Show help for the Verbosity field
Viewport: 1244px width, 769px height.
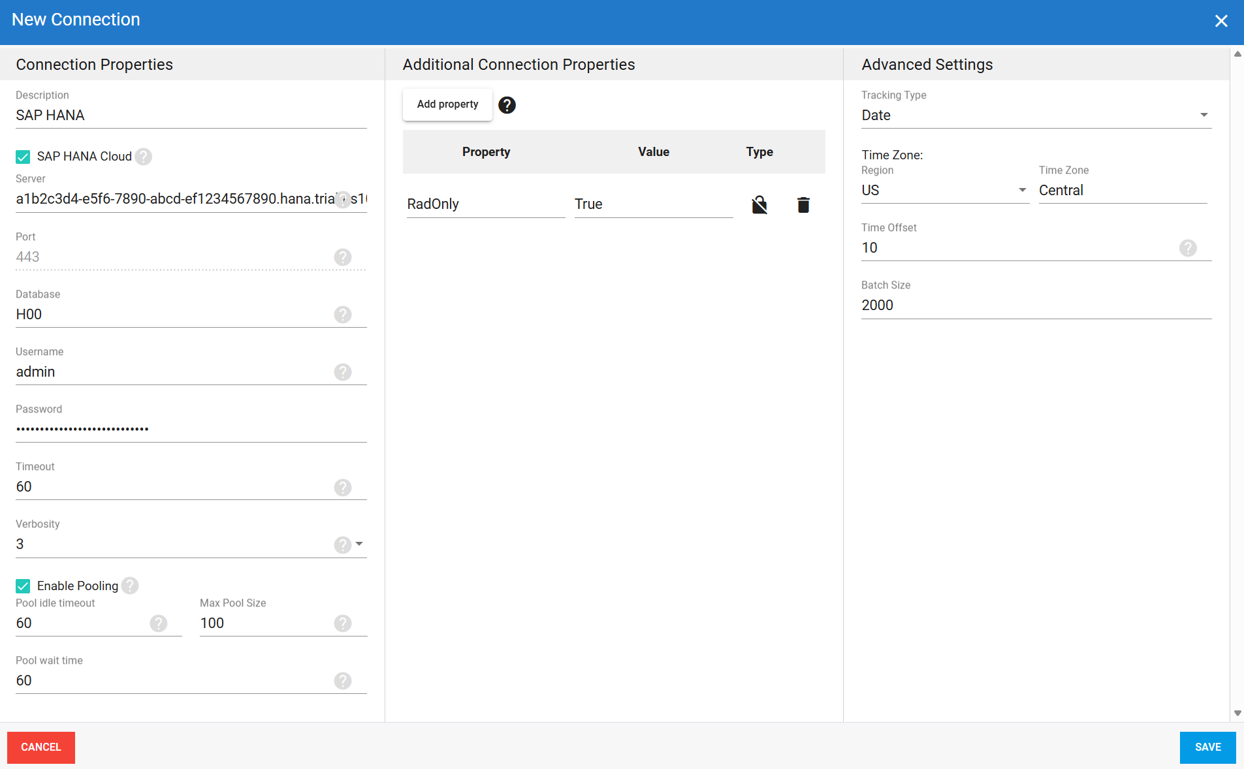tap(343, 545)
